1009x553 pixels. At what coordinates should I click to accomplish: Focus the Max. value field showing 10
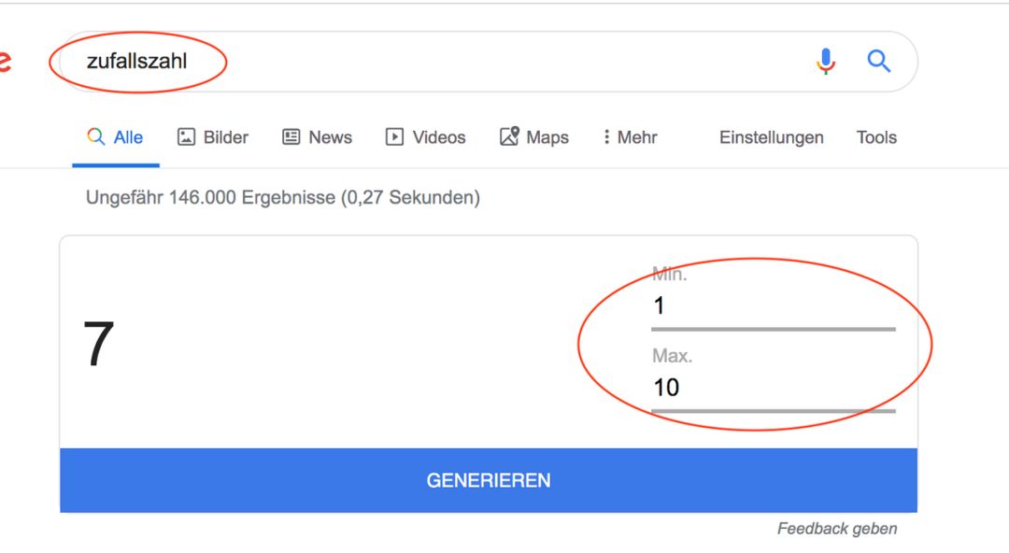pyautogui.click(x=773, y=389)
